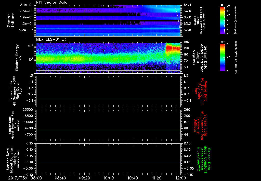Viewport: 261px width, 181px height.
Task: Click the red scanner position line
Action: point(108,130)
